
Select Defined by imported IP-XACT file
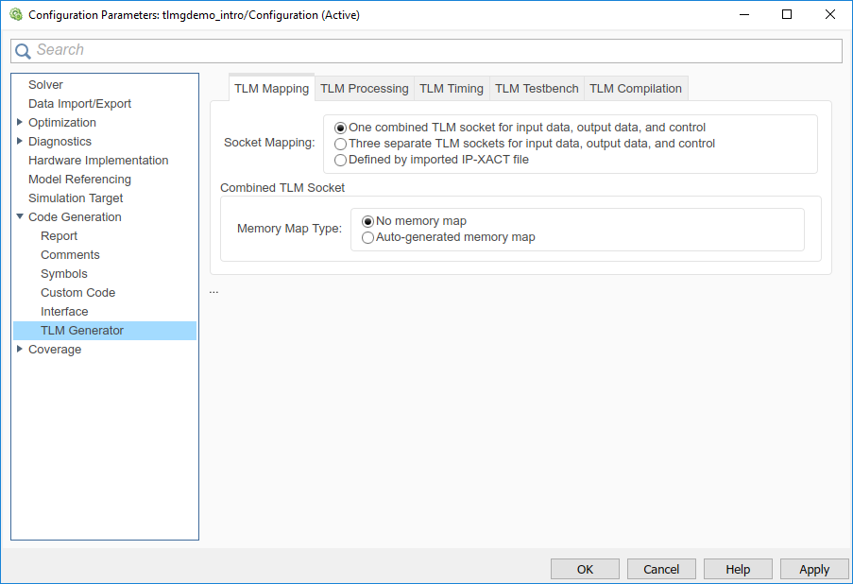tap(341, 160)
